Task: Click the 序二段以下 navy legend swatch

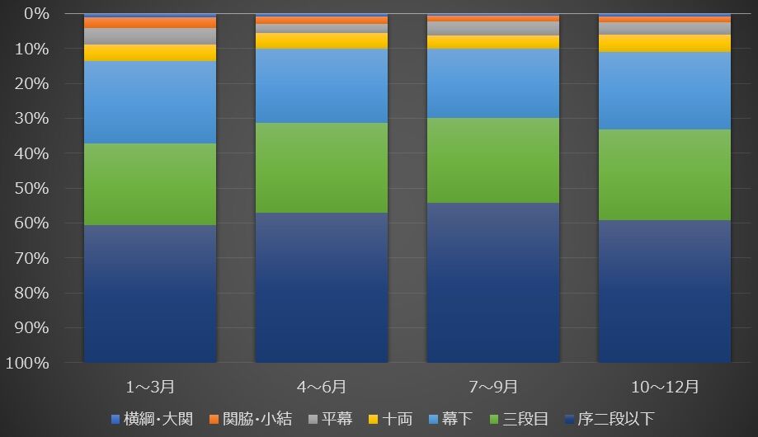Action: tap(569, 419)
